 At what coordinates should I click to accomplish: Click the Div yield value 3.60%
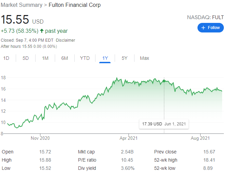(x=127, y=168)
